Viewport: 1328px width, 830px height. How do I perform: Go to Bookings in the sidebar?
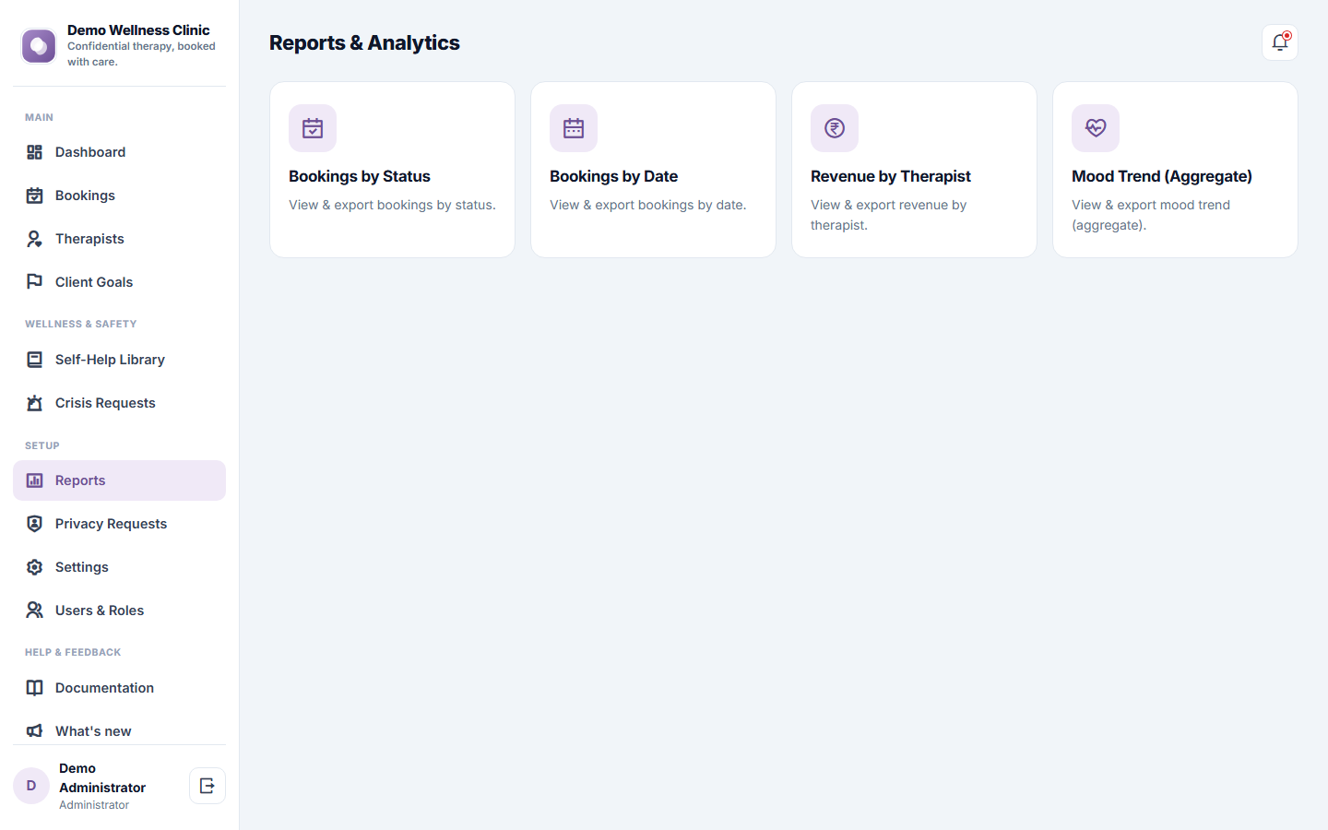119,196
